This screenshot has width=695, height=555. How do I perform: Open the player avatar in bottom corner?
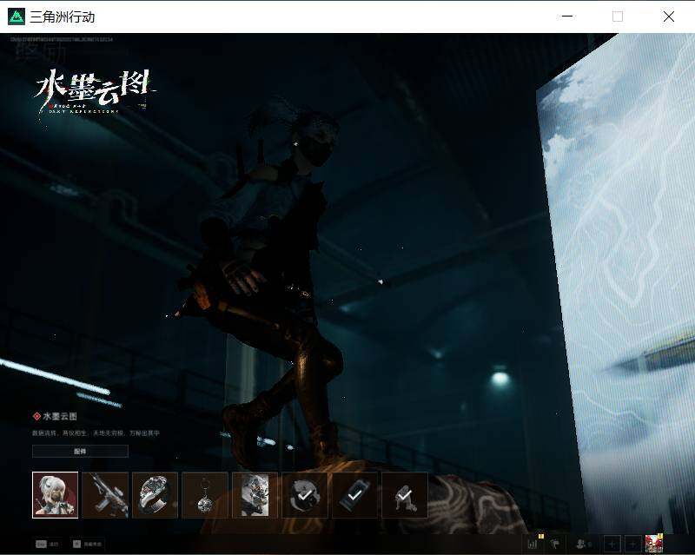[x=654, y=544]
